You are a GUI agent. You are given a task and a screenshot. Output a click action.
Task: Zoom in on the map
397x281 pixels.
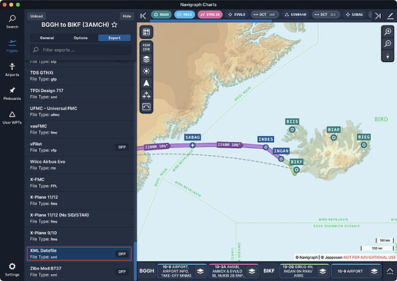388,31
